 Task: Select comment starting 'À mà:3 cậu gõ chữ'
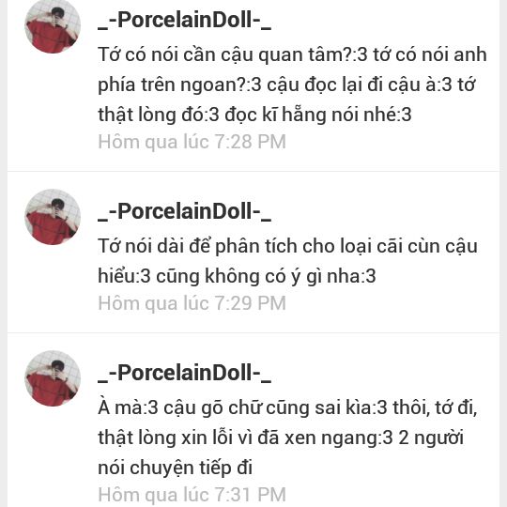click(287, 438)
